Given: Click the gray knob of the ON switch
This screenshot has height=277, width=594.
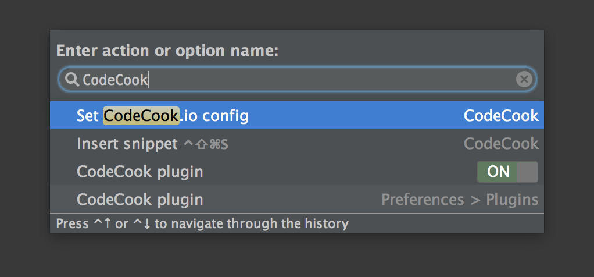Looking at the screenshot, I should (527, 172).
